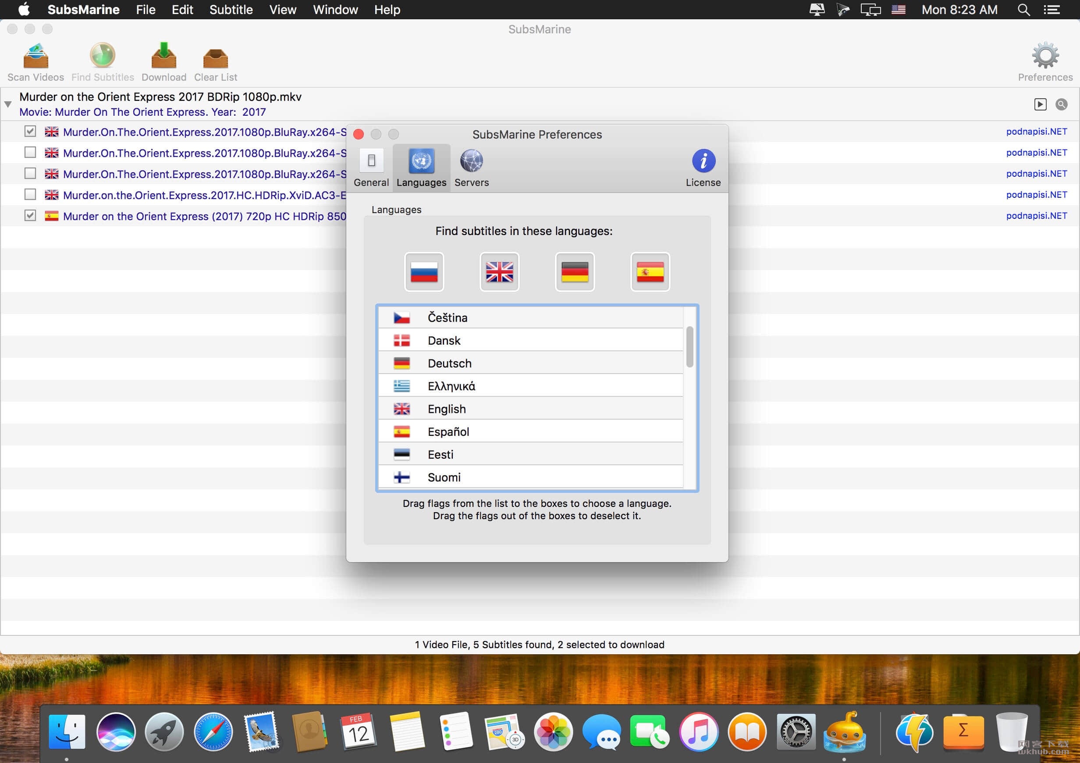Uncheck the Spanish 720p HC HDRip checkbox
The height and width of the screenshot is (763, 1080).
pos(30,216)
